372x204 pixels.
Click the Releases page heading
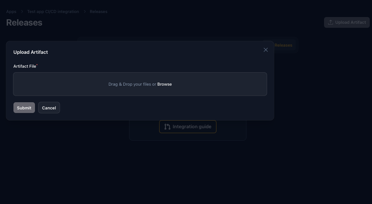(x=24, y=22)
